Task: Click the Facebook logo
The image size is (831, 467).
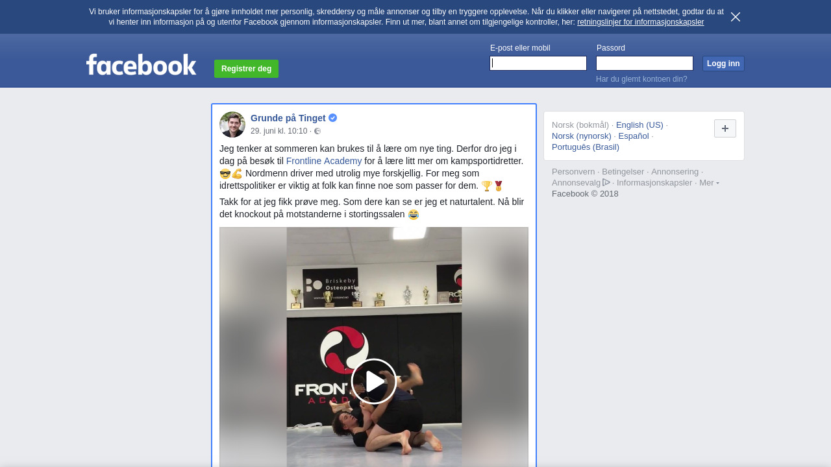Action: (x=141, y=65)
